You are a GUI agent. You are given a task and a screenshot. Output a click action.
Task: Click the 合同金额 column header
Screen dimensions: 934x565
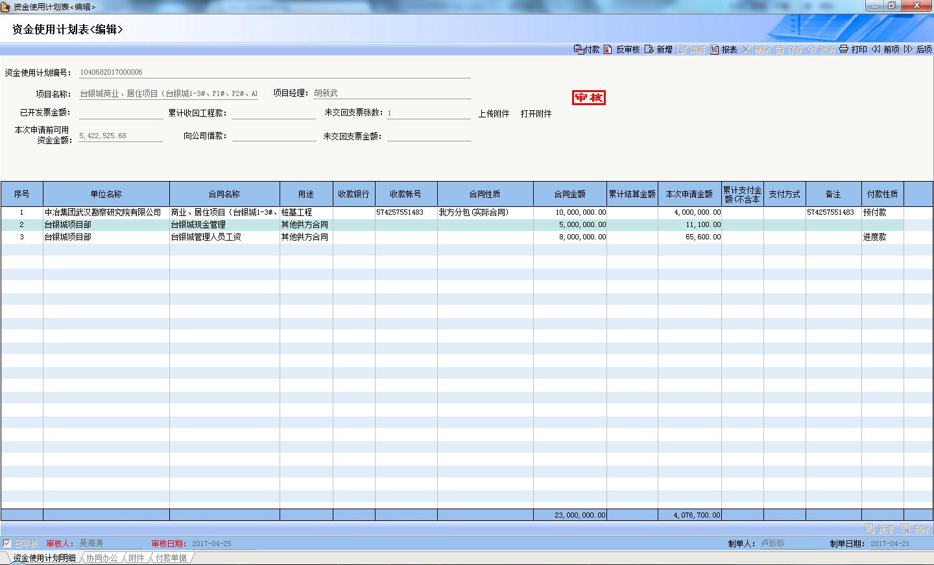click(569, 194)
